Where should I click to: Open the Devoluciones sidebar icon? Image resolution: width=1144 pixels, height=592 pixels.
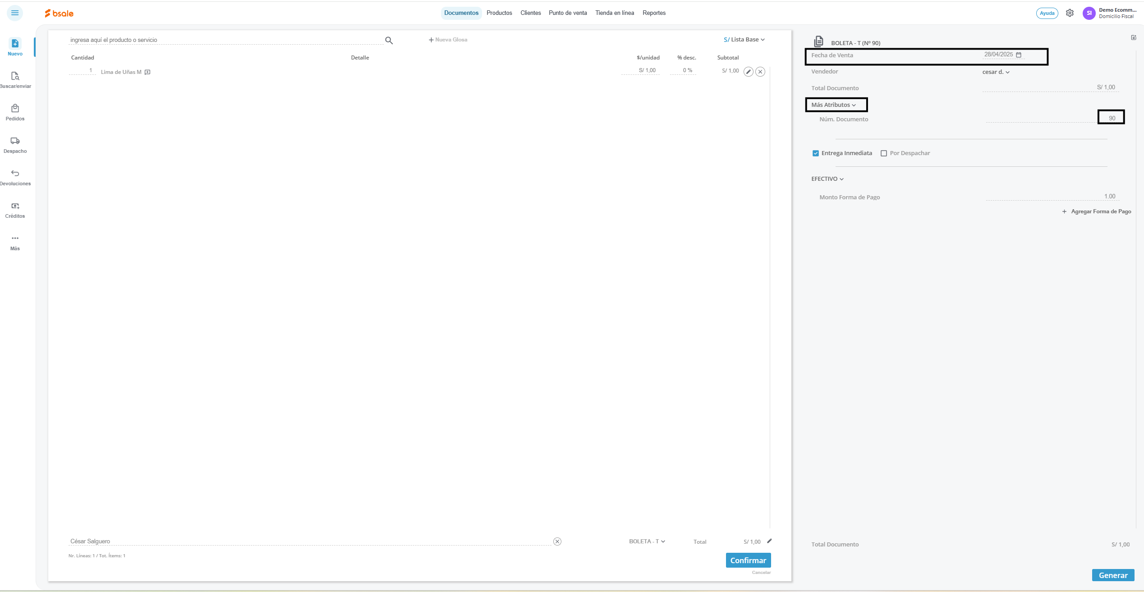tap(15, 174)
